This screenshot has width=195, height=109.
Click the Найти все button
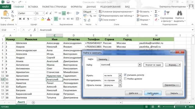(133, 93)
